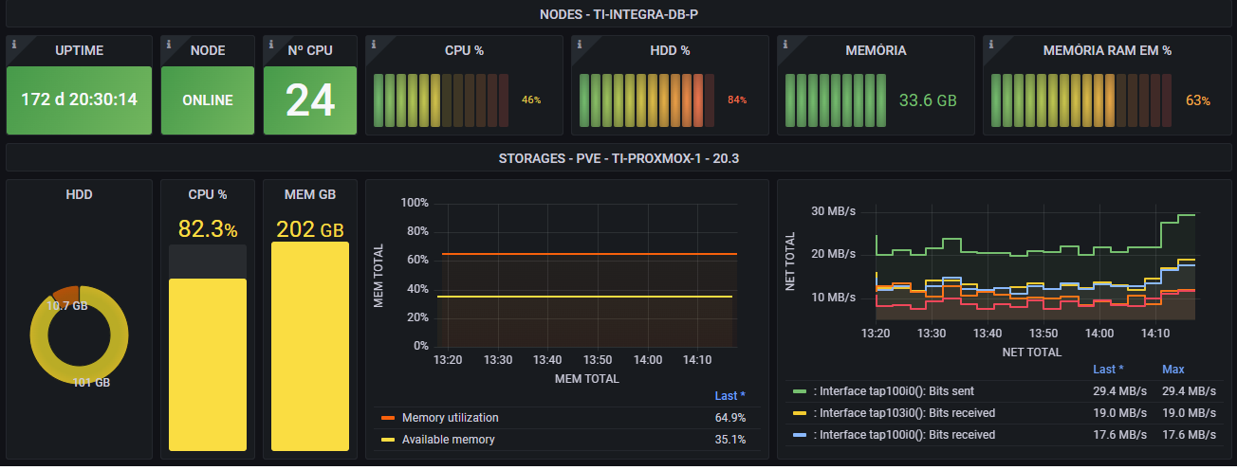Click orange color swatch of Memory utilization
Image resolution: width=1237 pixels, height=470 pixels.
coord(387,418)
